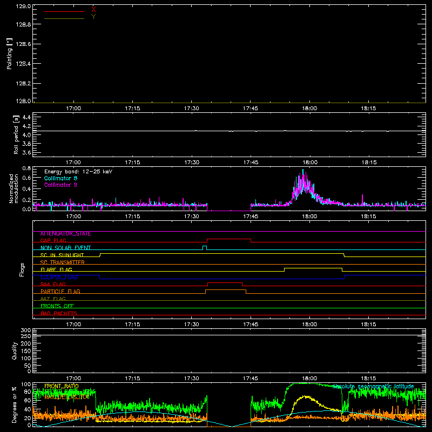The image size is (432, 432).
Task: Click the ECLIPSE_FLAG label
Action: 59,277
